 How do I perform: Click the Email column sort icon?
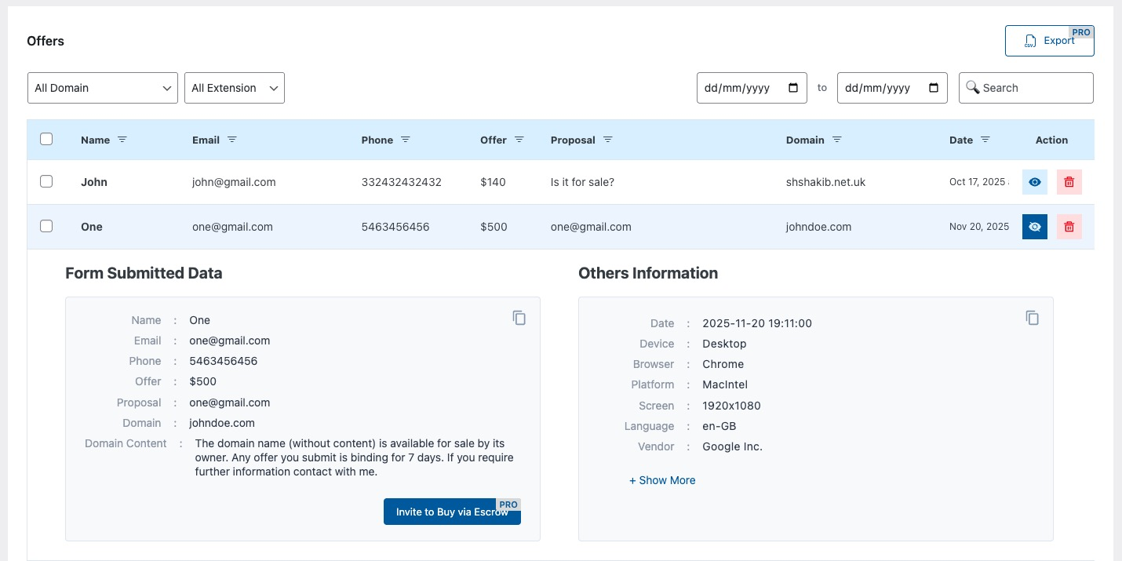tap(231, 140)
